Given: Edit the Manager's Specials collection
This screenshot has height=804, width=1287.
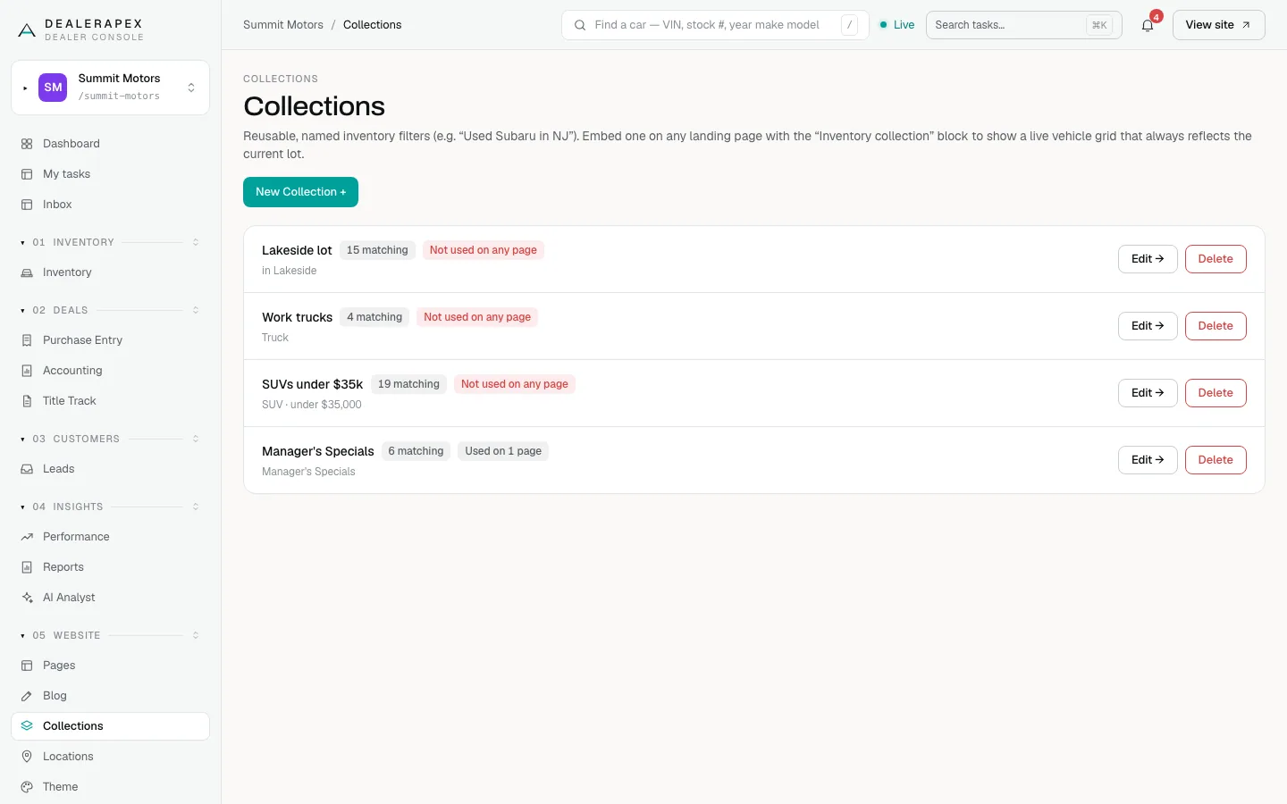Looking at the screenshot, I should point(1148,460).
